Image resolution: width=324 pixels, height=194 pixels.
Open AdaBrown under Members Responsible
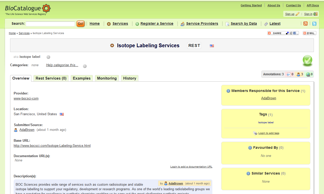pyautogui.click(x=269, y=98)
